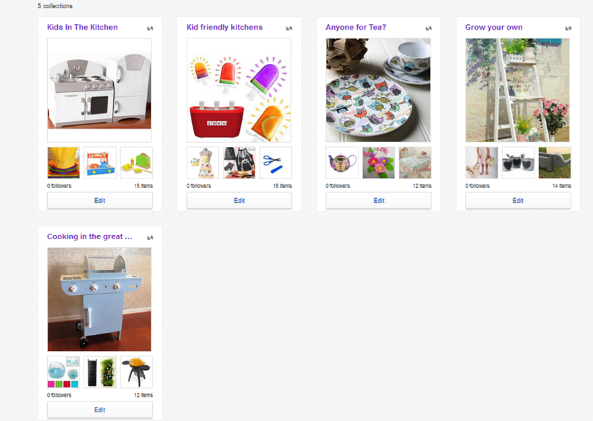Select the blue scissors thumbnail

[x=276, y=163]
